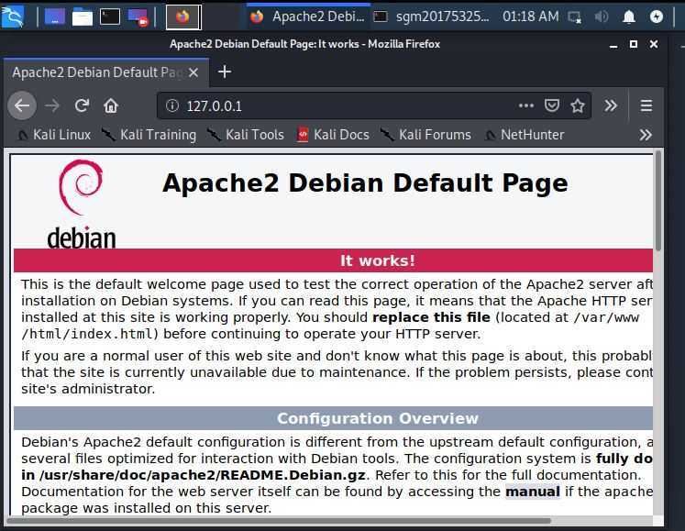This screenshot has height=531, width=685.
Task: Maximize the Firefox window
Action: 634,44
